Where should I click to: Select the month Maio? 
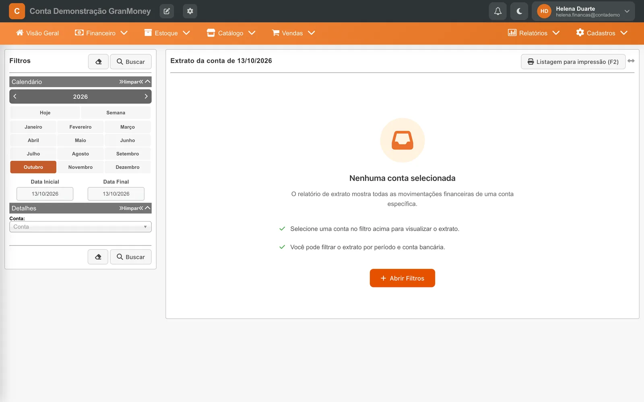point(80,140)
